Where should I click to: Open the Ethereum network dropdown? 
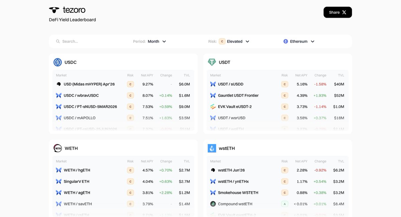pos(299,41)
